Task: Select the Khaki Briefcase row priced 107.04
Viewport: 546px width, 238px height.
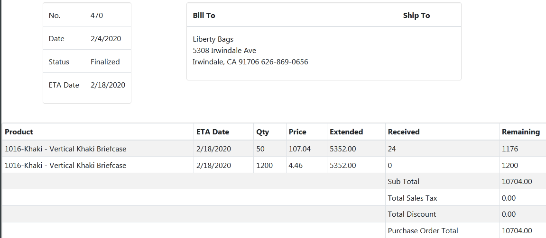Action: point(65,149)
